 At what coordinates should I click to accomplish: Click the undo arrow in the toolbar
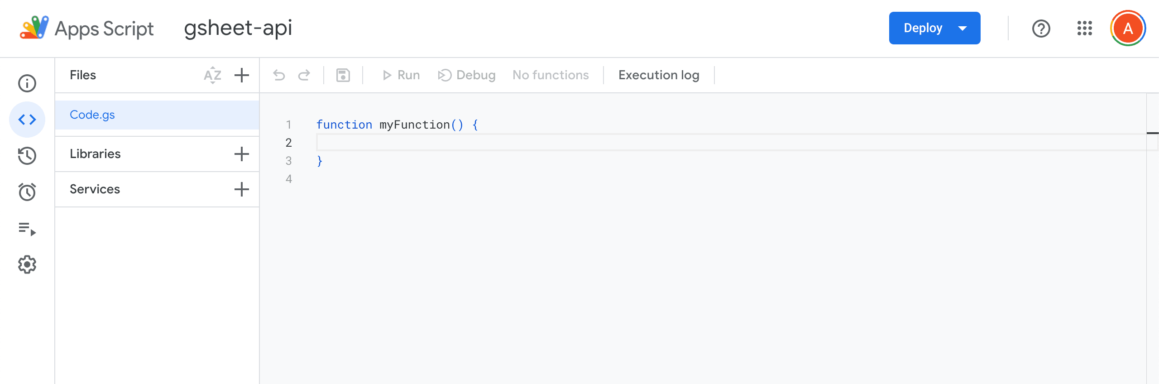coord(279,75)
